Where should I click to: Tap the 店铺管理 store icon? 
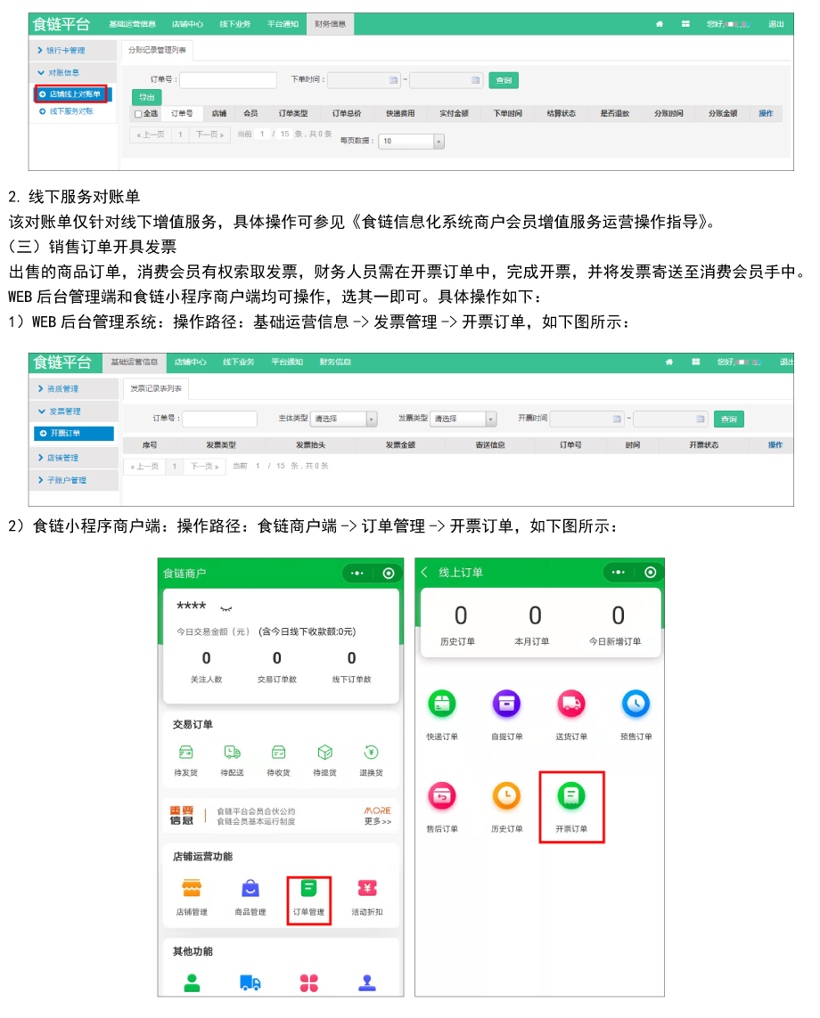pos(192,889)
